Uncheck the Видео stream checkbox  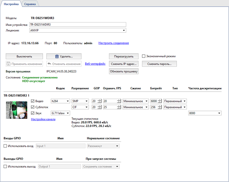click(33, 101)
